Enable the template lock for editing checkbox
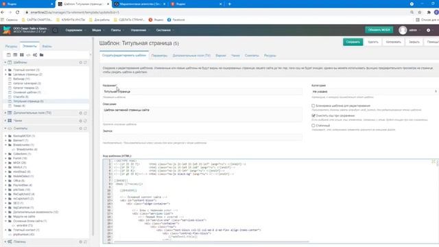 [313, 106]
